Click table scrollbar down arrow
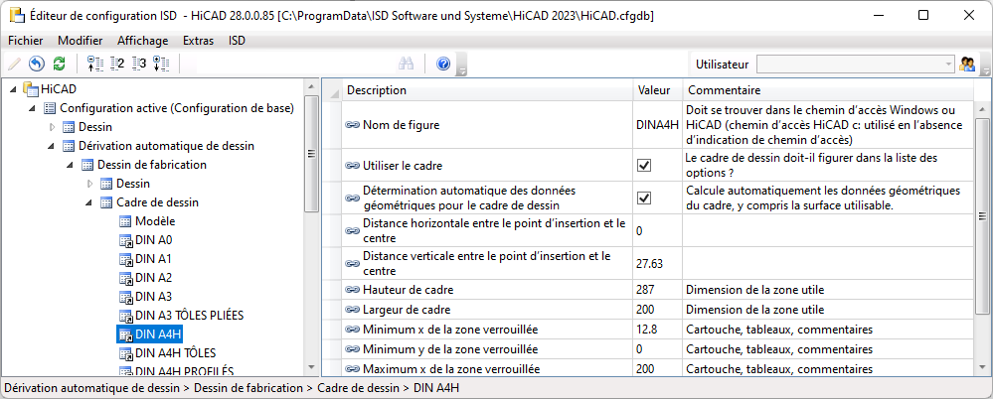993x399 pixels. (982, 367)
